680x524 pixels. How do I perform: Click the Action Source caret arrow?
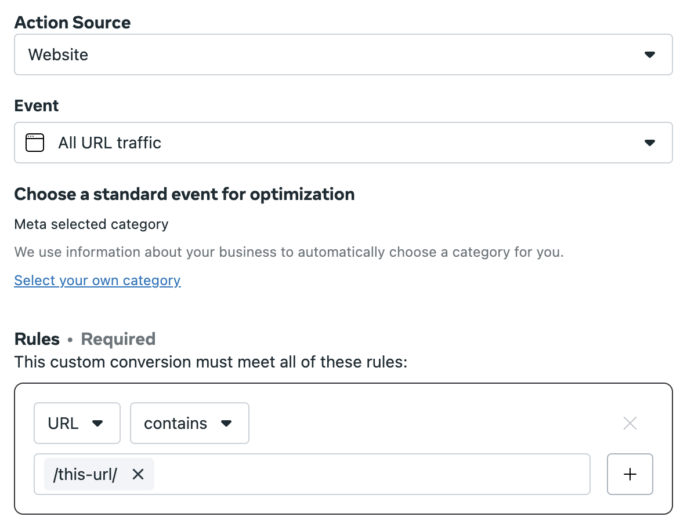tap(649, 54)
